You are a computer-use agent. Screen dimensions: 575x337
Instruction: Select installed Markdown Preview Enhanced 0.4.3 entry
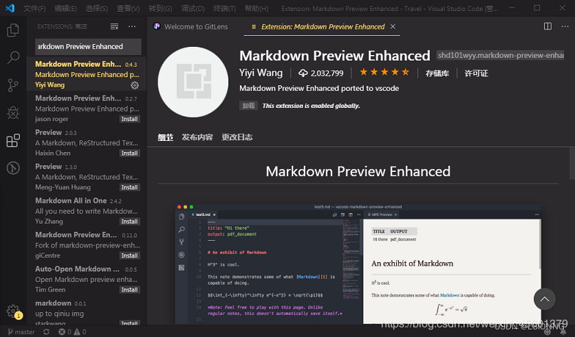pyautogui.click(x=87, y=74)
